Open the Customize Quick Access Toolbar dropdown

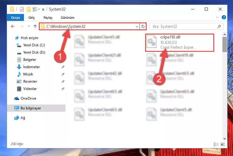tap(43, 10)
